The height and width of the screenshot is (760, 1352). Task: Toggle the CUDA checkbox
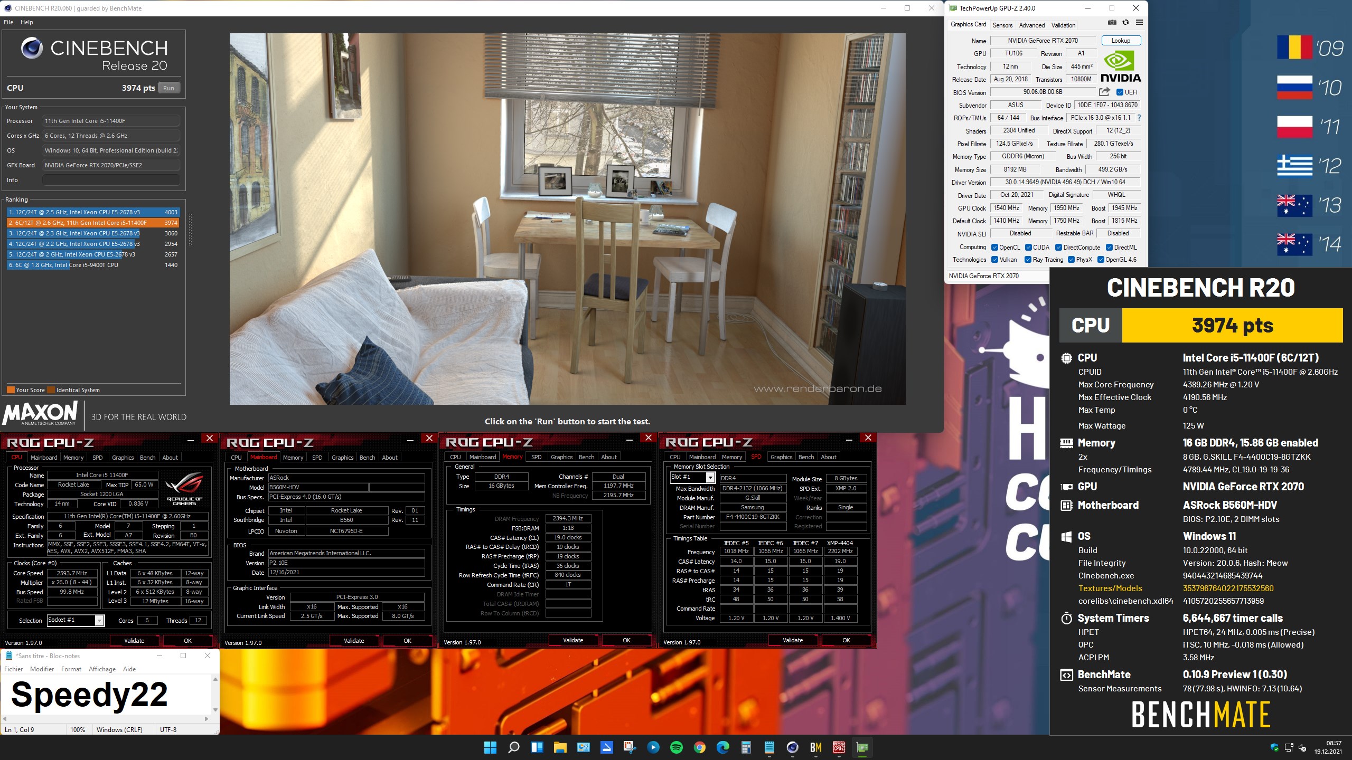point(1029,248)
